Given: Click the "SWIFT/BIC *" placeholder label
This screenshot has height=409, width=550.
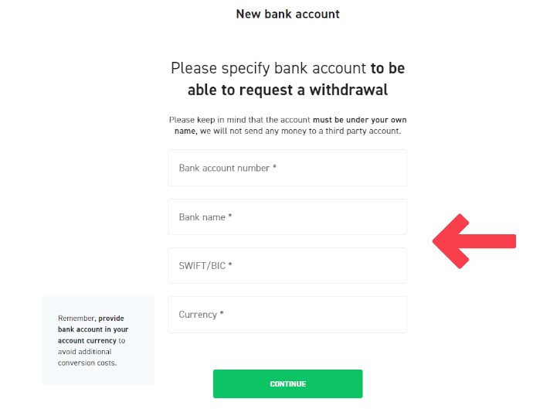Looking at the screenshot, I should click(x=205, y=266).
